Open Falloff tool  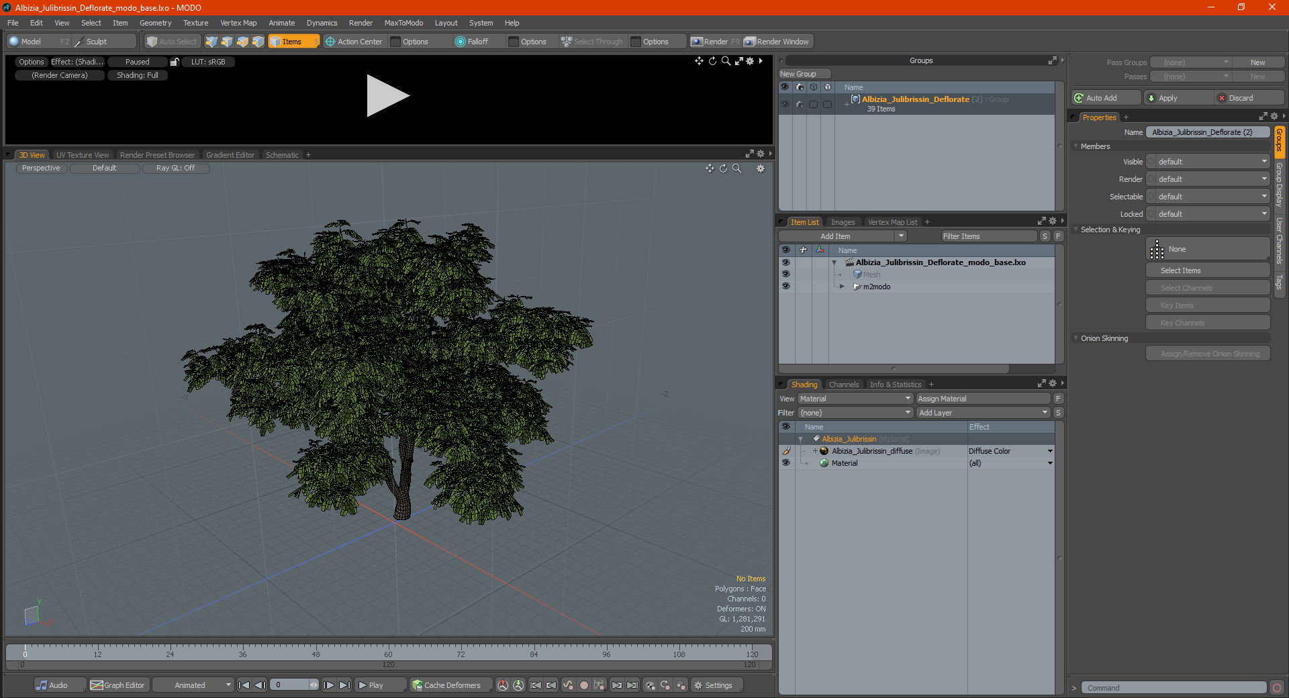point(472,42)
